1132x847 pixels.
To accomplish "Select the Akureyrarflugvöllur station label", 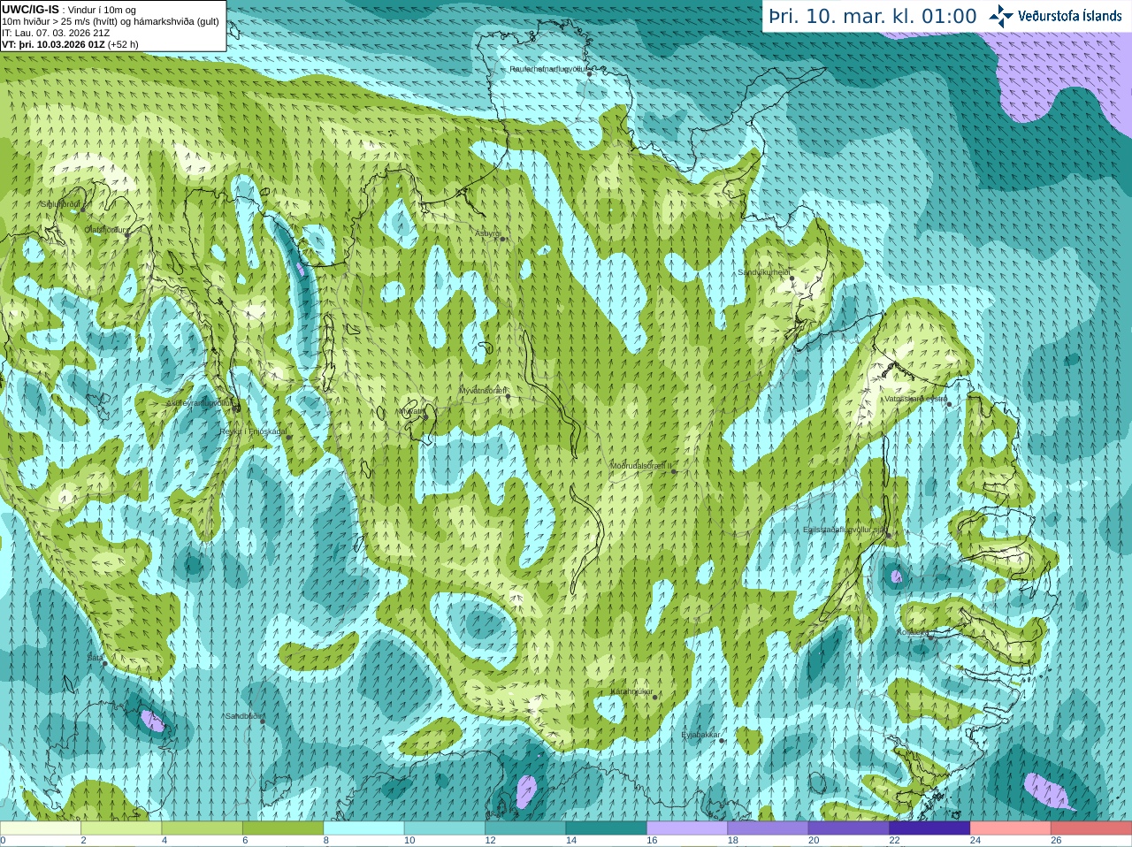I will [200, 403].
